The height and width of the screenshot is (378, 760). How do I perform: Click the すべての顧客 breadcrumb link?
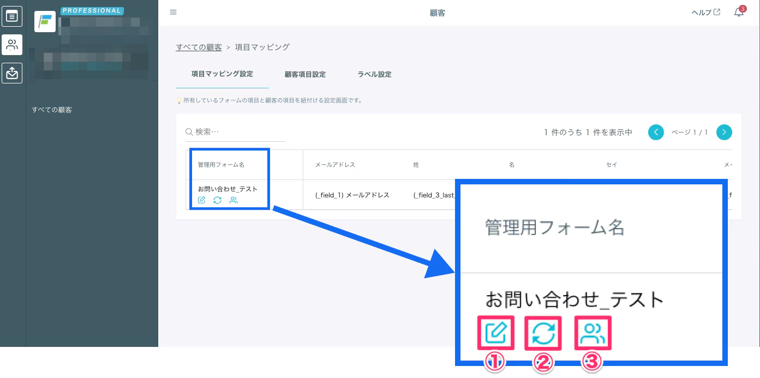tap(199, 47)
